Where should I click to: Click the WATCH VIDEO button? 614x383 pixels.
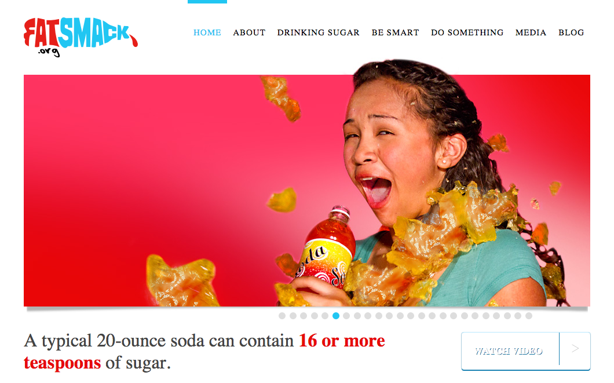[x=510, y=351]
